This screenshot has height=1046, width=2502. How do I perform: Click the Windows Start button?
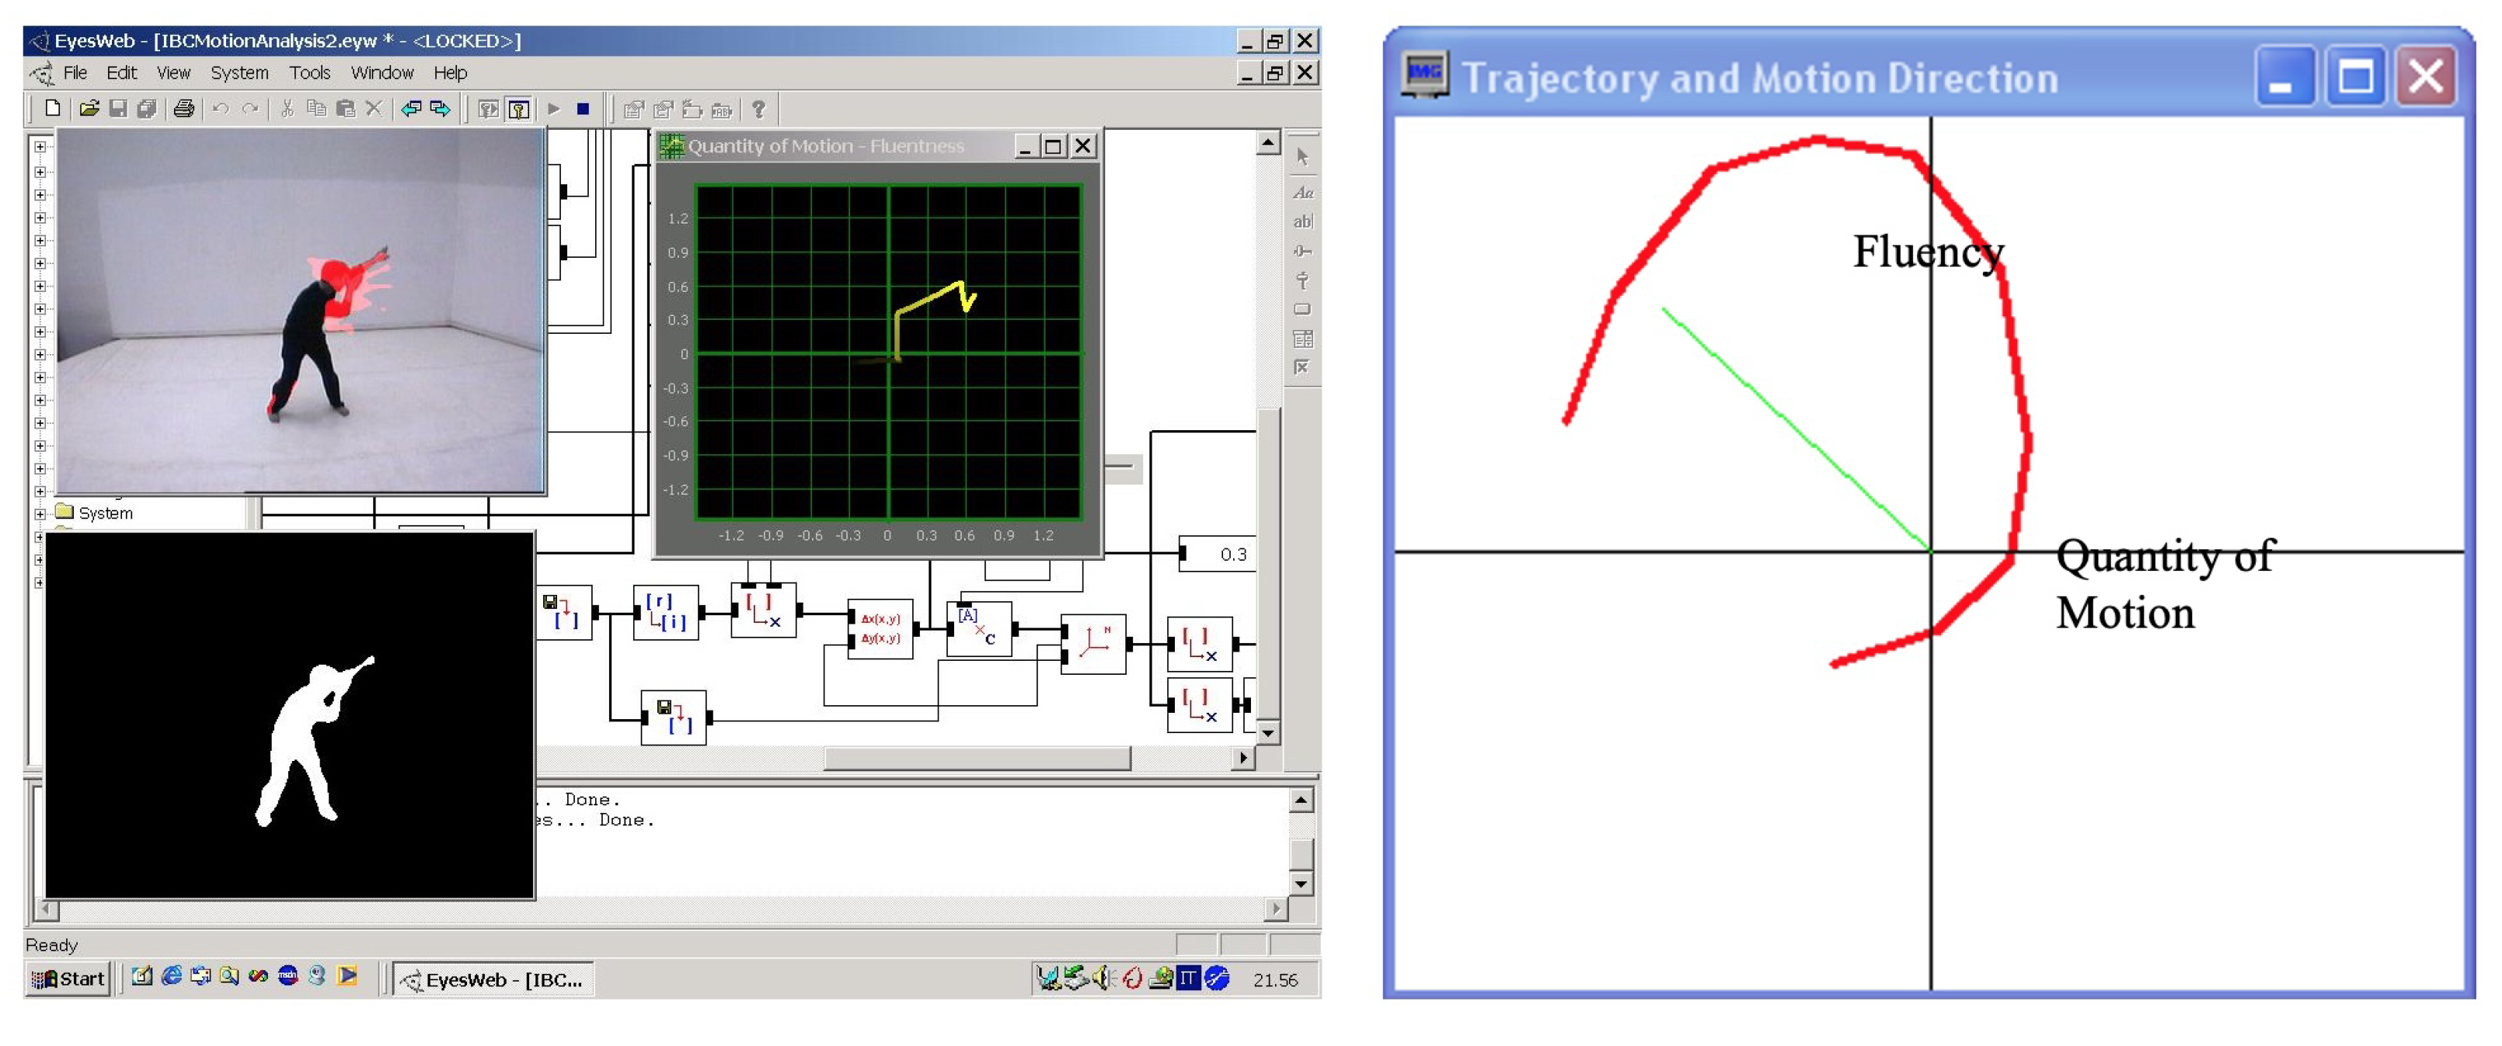(x=68, y=978)
